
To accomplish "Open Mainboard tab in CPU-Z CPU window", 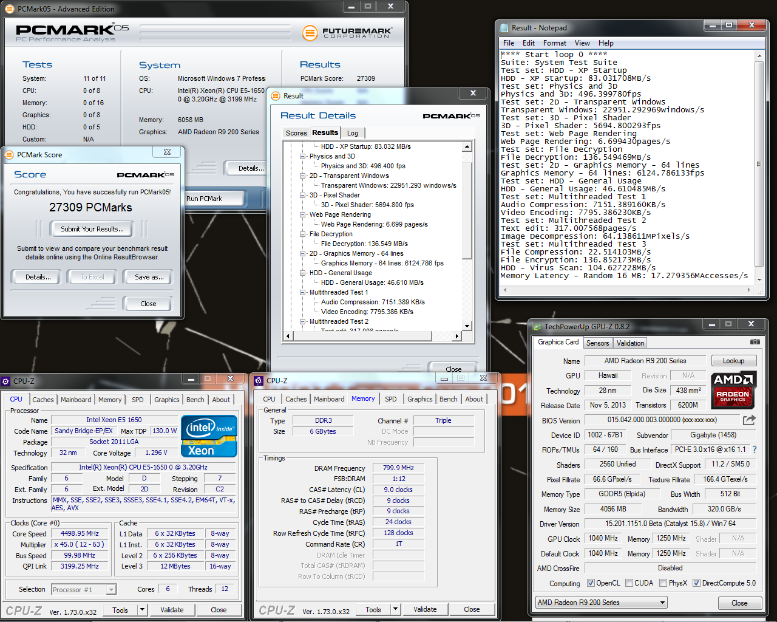I will point(76,400).
